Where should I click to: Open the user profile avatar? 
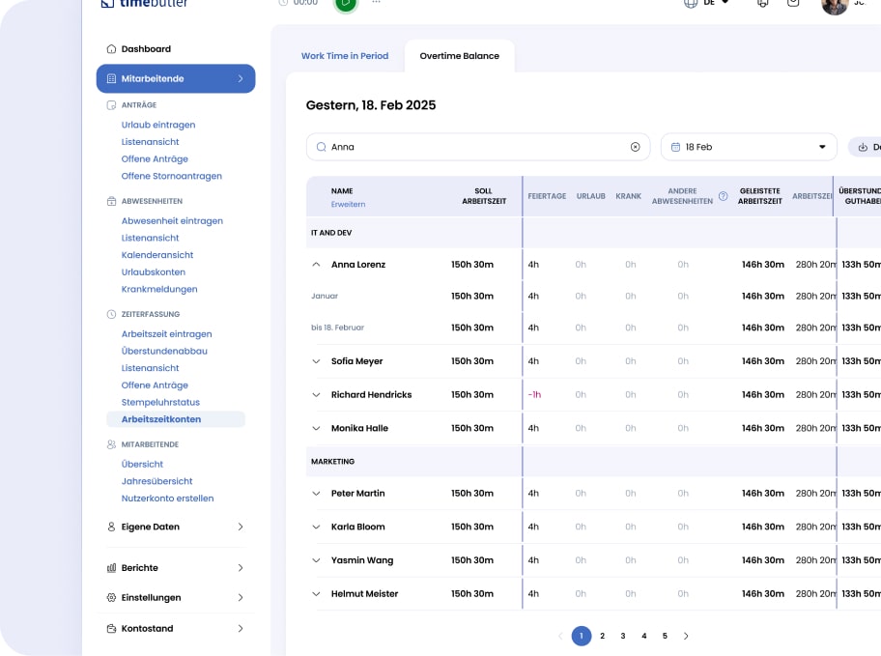tap(835, 5)
